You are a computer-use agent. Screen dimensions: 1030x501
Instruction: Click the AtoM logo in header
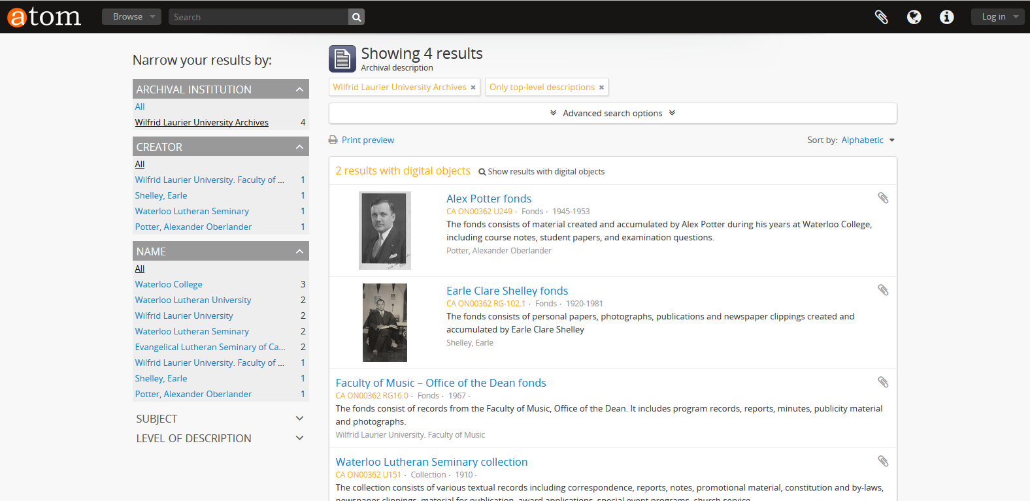click(44, 17)
